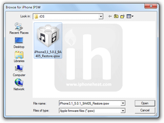Screen dimensions: 164x123
Task: Expand the Look in folder dropdown
Action: click(101, 17)
